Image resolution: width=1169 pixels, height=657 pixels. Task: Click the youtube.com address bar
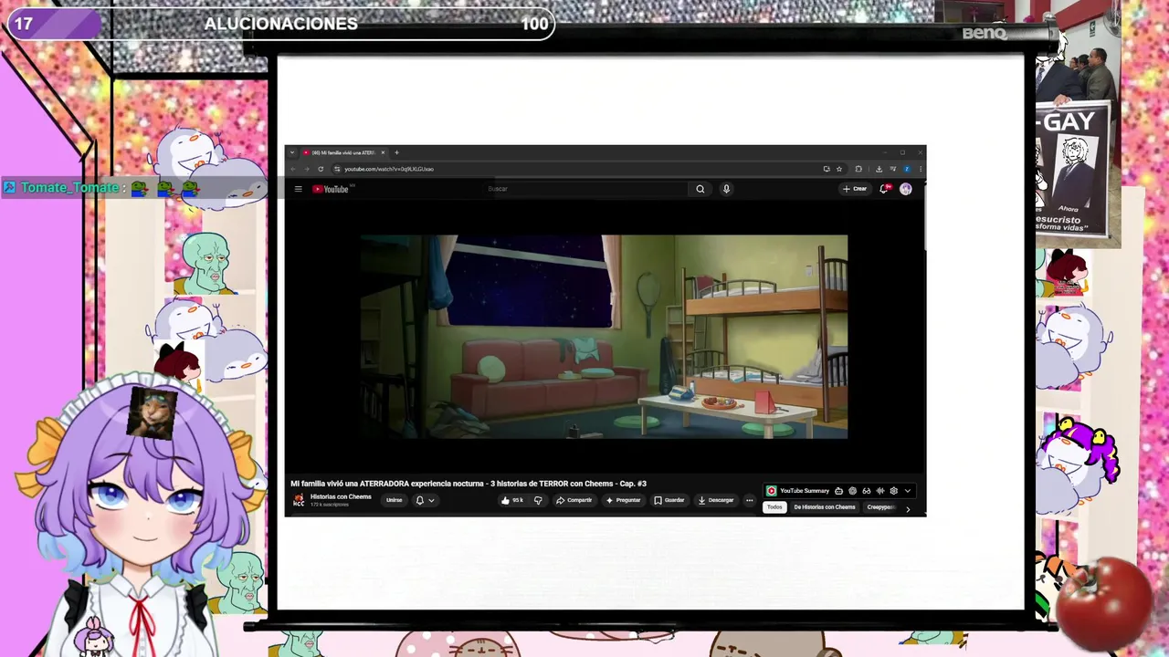[584, 169]
